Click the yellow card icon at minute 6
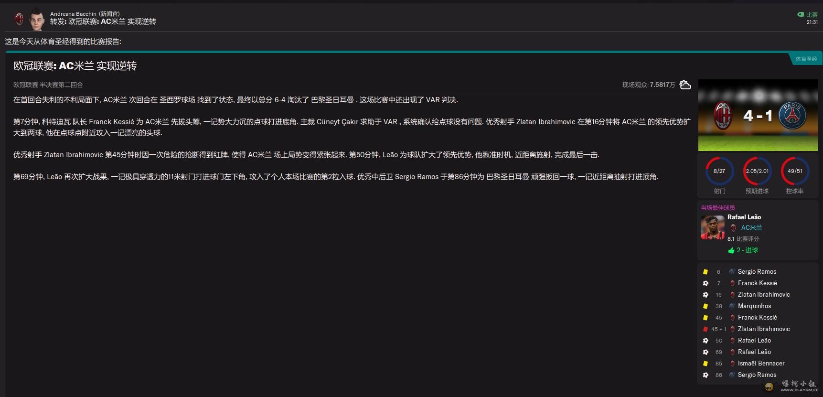Screen dimensions: 823x397 (x=705, y=272)
